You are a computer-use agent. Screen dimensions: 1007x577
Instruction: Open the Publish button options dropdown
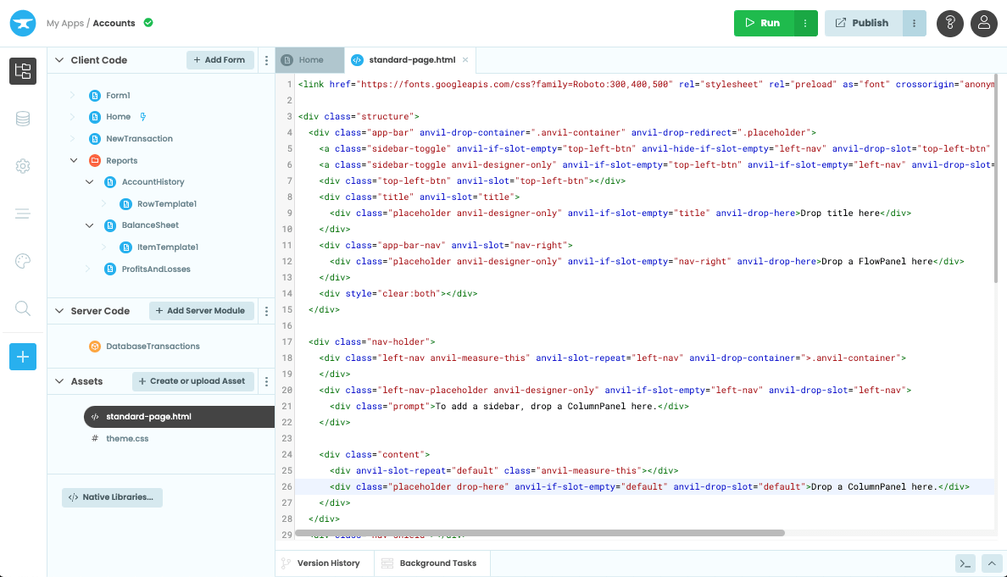pyautogui.click(x=913, y=23)
